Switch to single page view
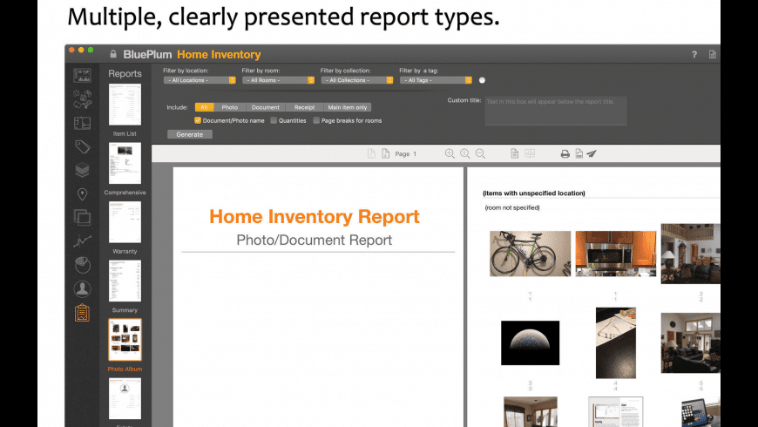Screen dimensions: 758x427 [x=514, y=153]
